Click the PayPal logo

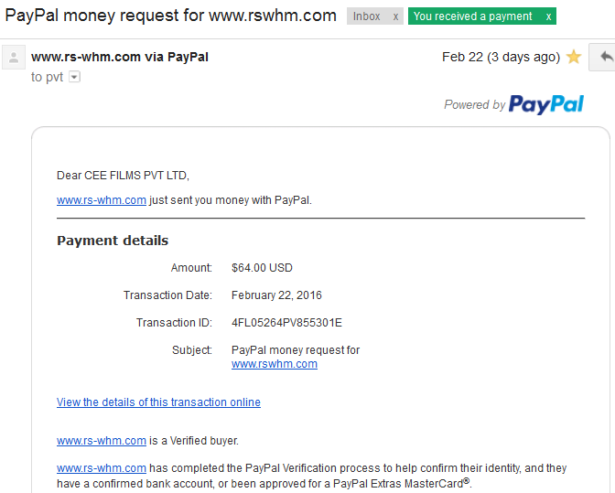click(545, 104)
